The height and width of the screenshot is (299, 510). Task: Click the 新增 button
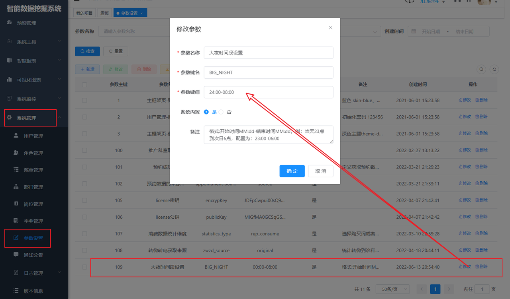tap(87, 69)
